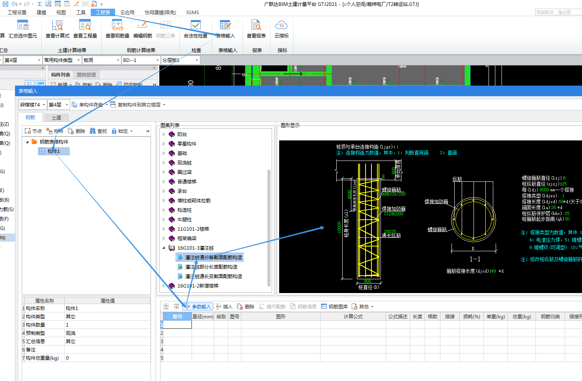Open 钢筋图库 library
This screenshot has width=582, height=381.
(334, 306)
